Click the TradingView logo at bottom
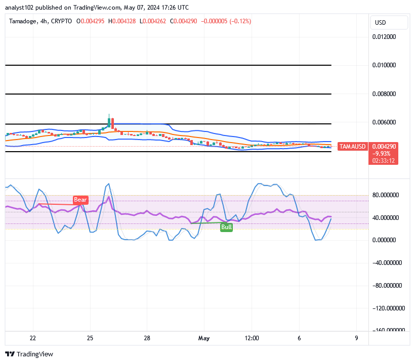Image resolution: width=415 pixels, height=363 pixels. click(x=29, y=354)
